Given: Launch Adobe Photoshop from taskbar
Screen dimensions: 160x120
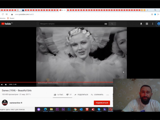Looking at the screenshot, I should tap(69, 109).
